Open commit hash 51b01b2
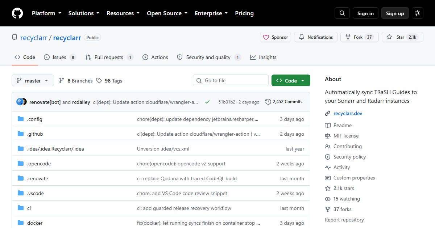The image size is (435, 228). [227, 102]
